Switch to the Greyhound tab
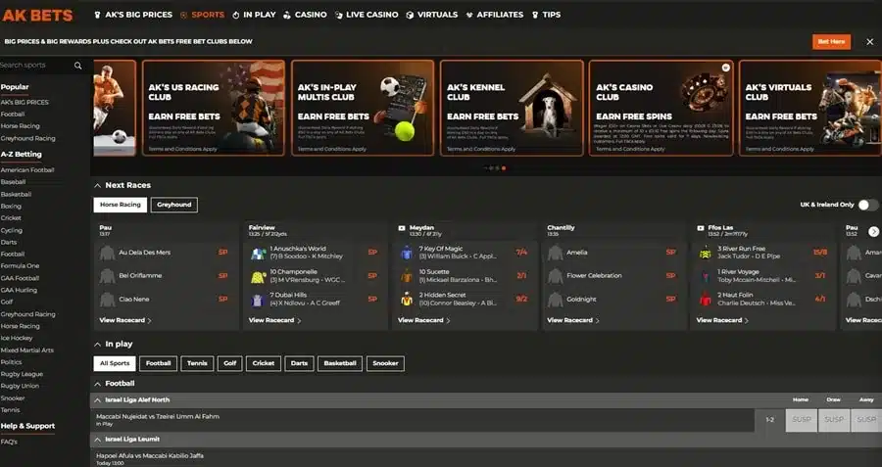This screenshot has height=467, width=882. coord(174,205)
